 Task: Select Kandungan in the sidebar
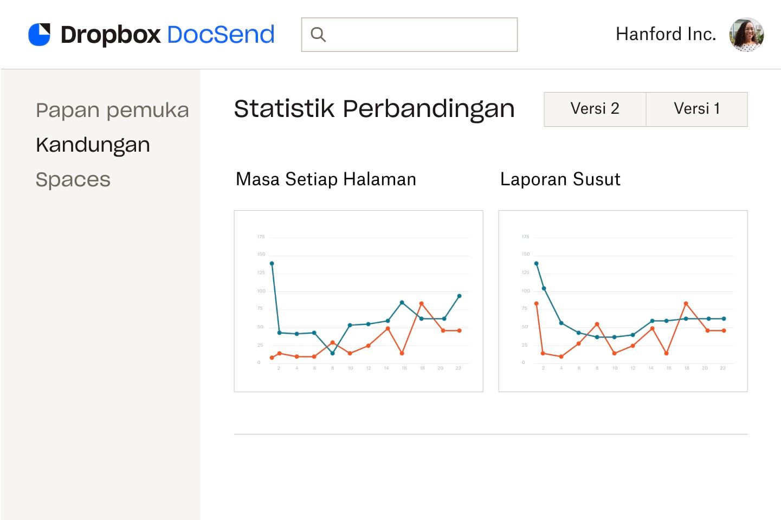[x=93, y=144]
